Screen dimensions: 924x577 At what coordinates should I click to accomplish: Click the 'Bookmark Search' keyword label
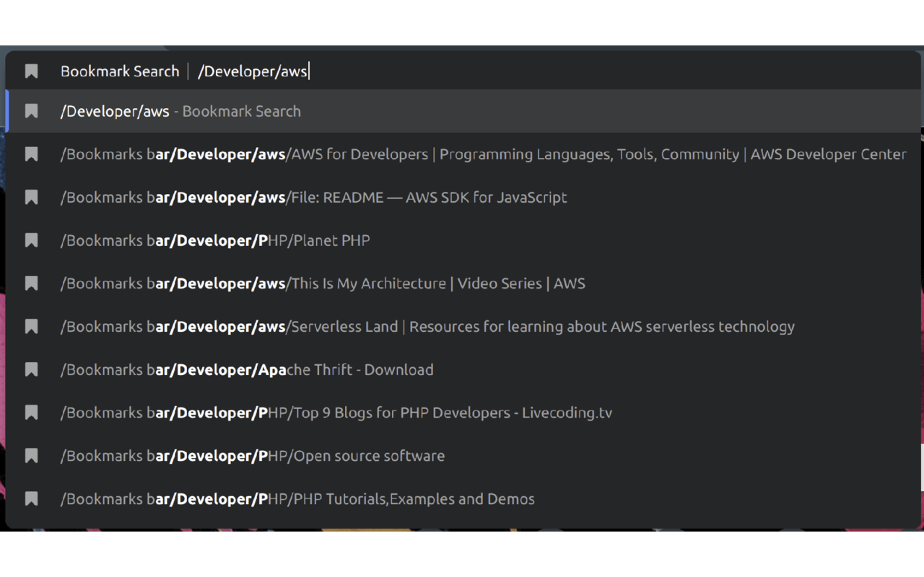120,71
